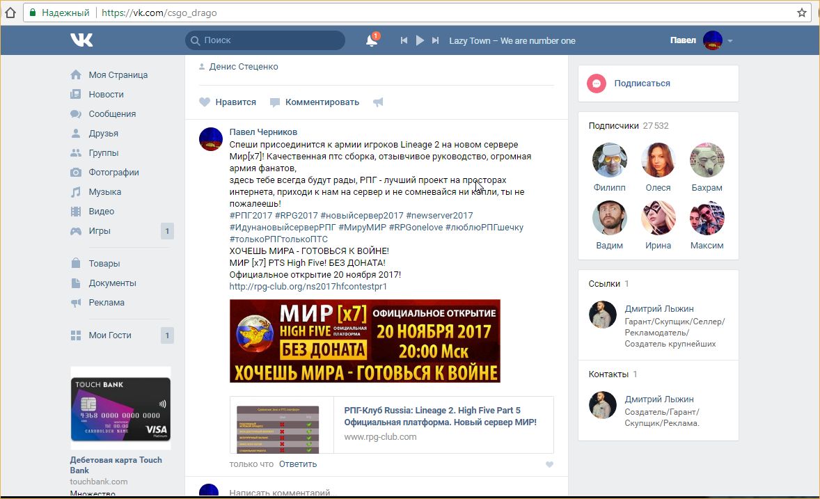
Task: Skip to the next track
Action: [436, 41]
